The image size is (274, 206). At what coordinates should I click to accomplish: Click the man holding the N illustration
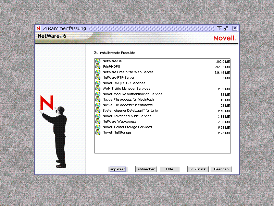click(53, 131)
